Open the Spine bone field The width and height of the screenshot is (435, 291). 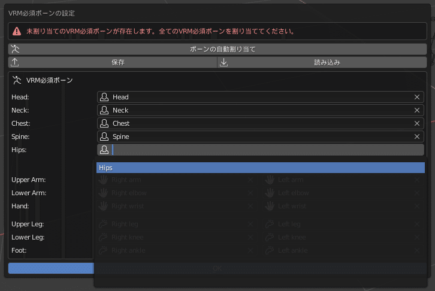pos(261,137)
